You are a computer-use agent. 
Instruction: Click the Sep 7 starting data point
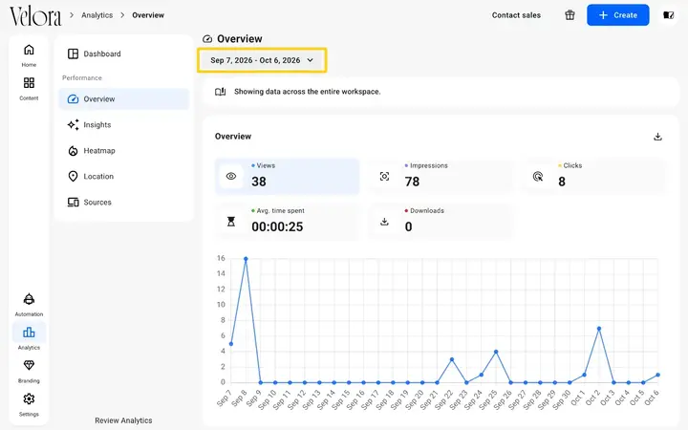pos(231,344)
